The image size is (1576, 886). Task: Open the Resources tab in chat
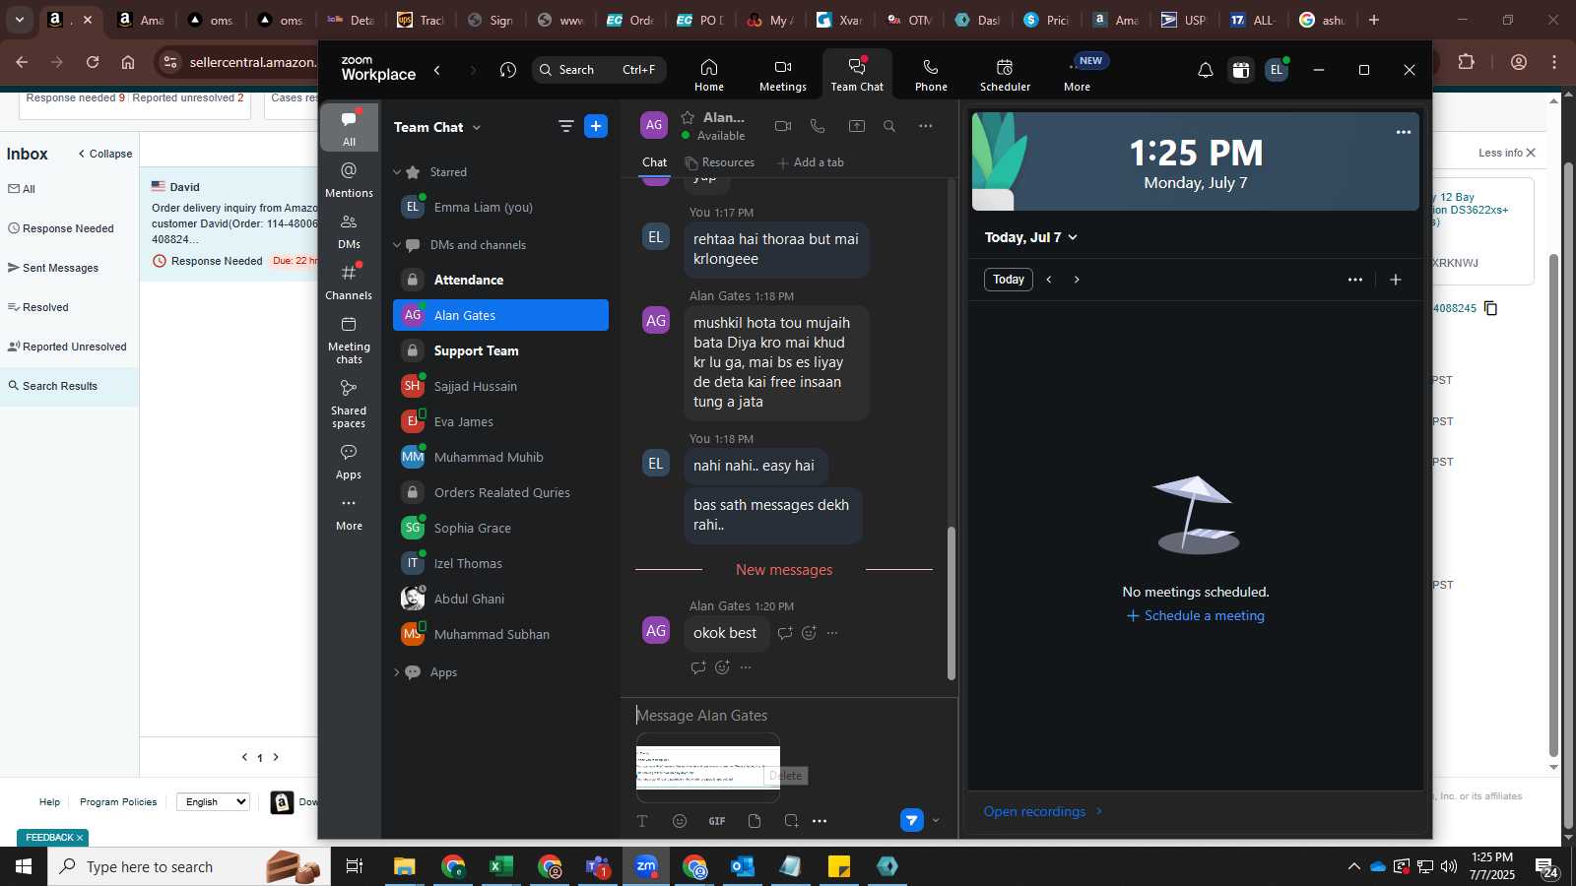coord(720,162)
